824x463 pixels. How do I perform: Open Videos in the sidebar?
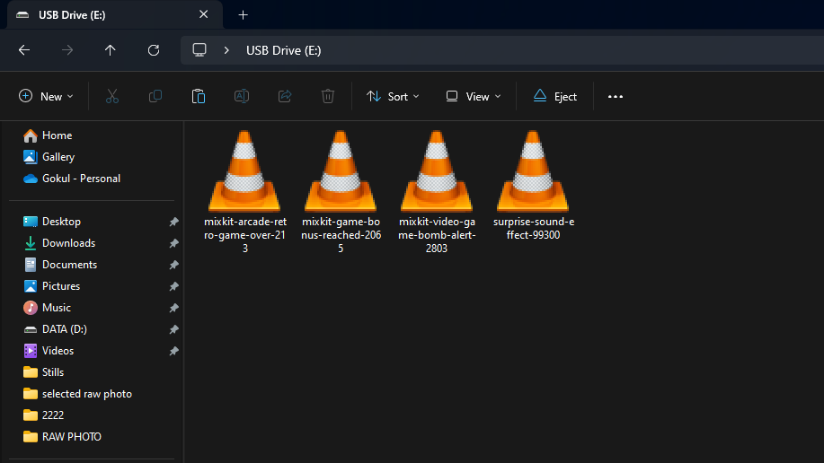coord(49,351)
